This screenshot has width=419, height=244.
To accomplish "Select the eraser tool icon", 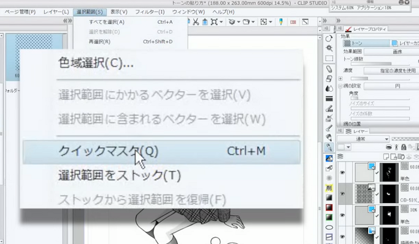I will pos(329,78).
